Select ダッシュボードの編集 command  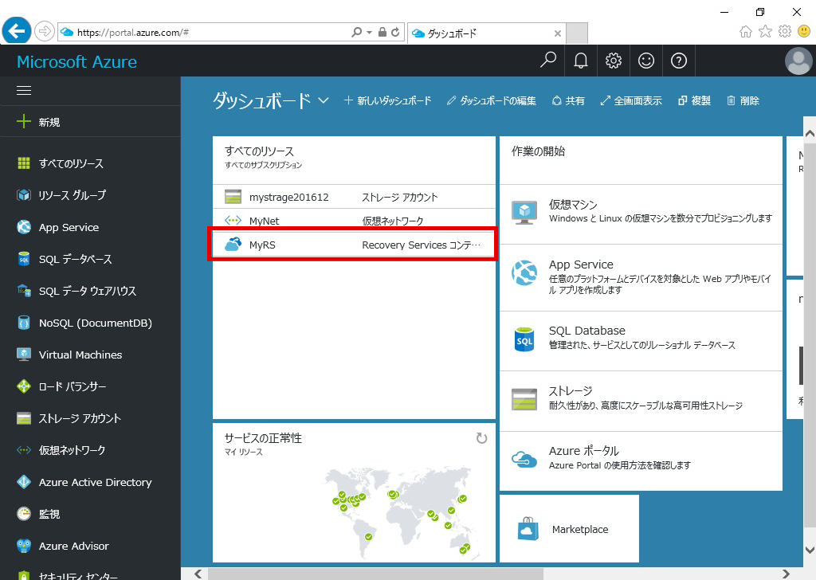click(x=491, y=100)
